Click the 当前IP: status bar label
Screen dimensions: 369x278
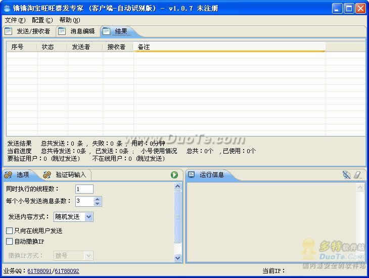click(273, 271)
